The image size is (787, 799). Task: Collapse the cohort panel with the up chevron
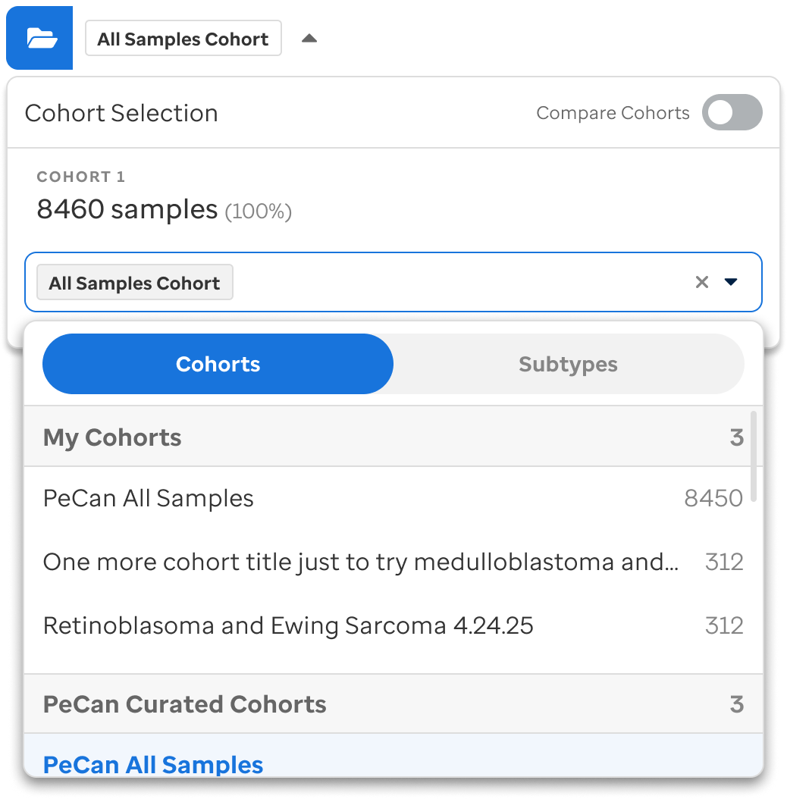[x=309, y=38]
